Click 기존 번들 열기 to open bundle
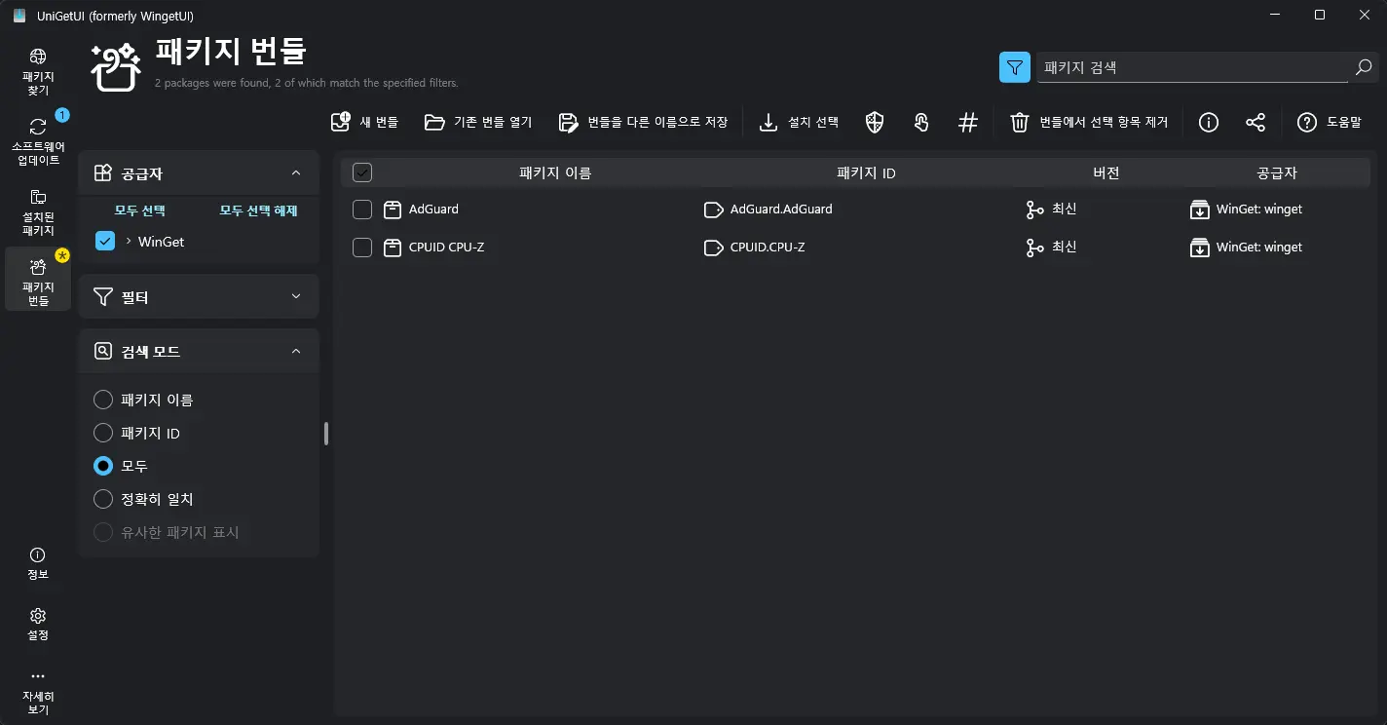The image size is (1387, 725). [x=478, y=122]
